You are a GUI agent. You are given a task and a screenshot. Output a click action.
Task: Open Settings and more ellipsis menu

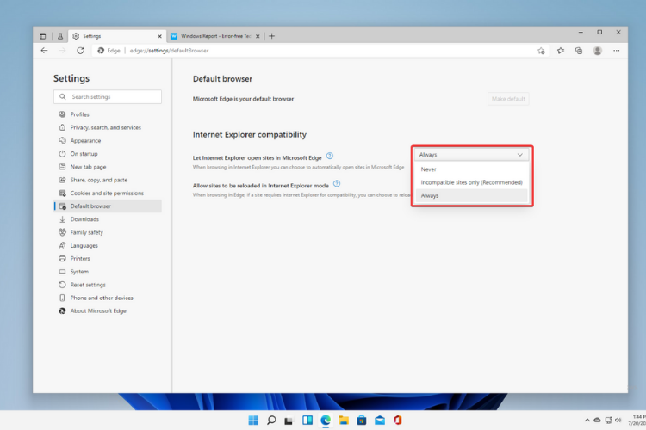click(617, 51)
